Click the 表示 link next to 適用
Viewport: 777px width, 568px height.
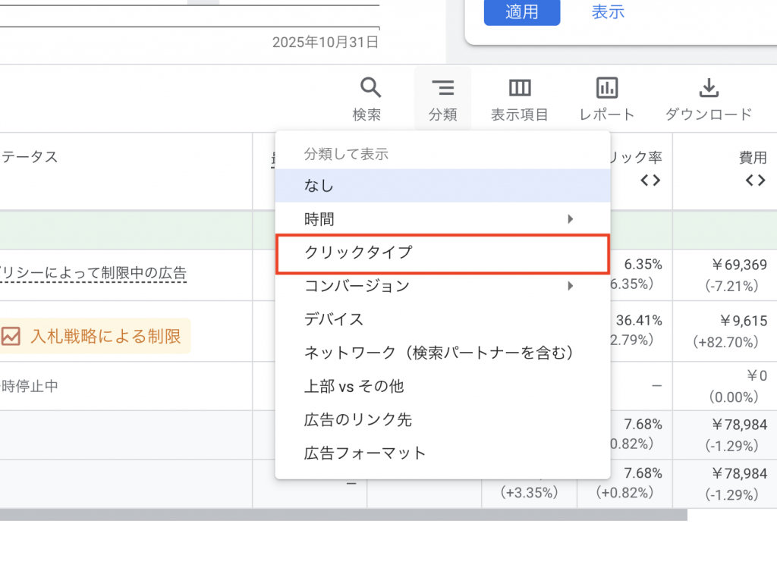(x=608, y=12)
